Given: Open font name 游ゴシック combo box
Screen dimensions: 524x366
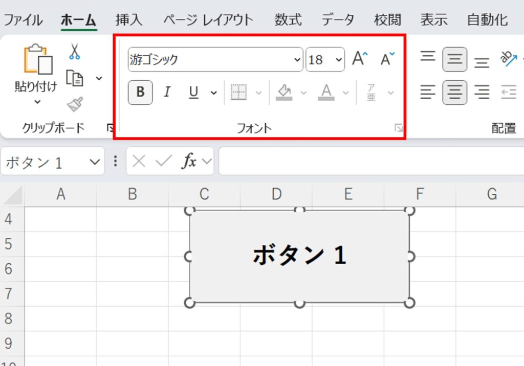Looking at the screenshot, I should pyautogui.click(x=215, y=59).
